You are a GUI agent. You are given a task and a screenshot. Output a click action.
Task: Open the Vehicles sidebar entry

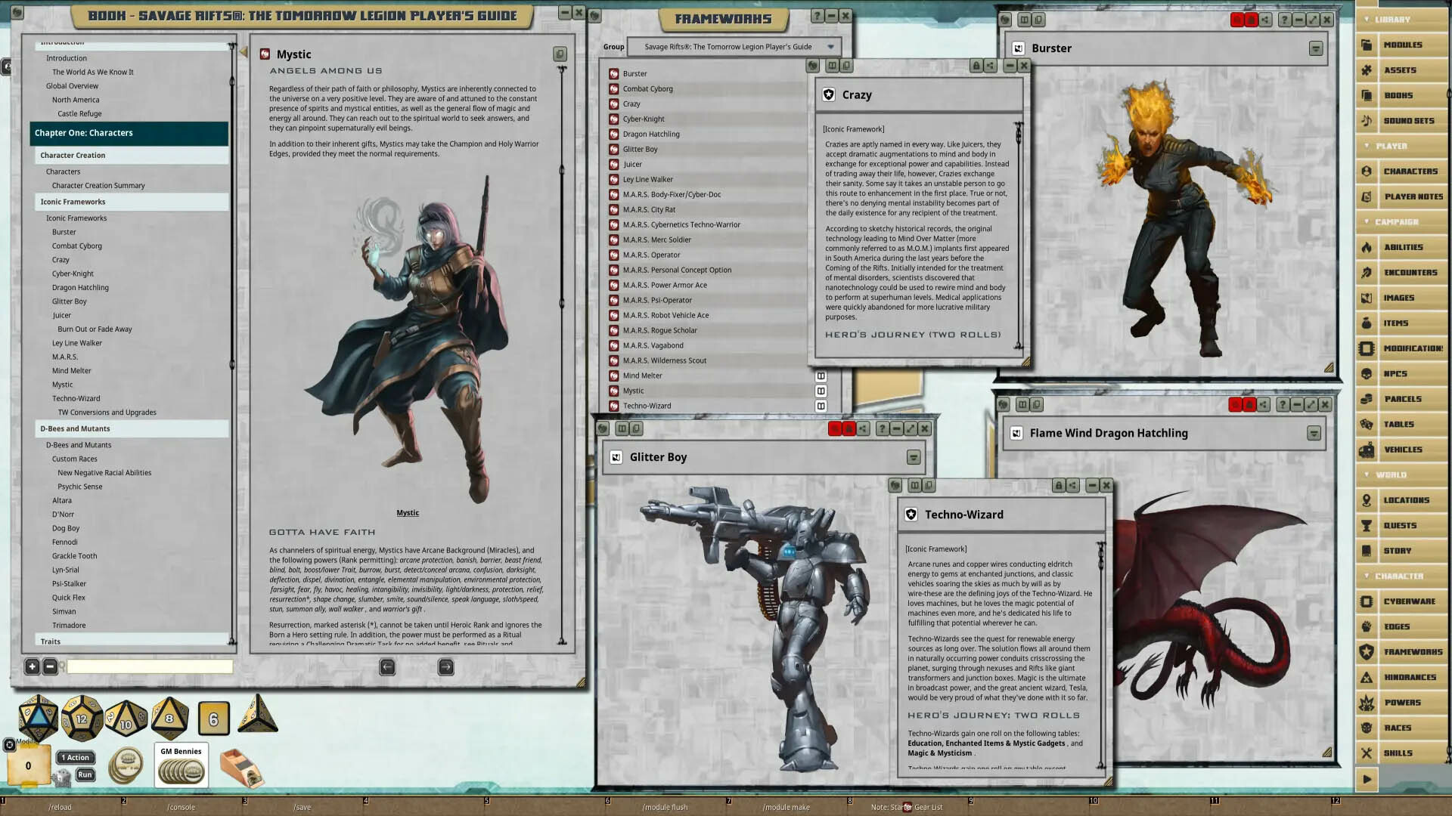[1402, 450]
